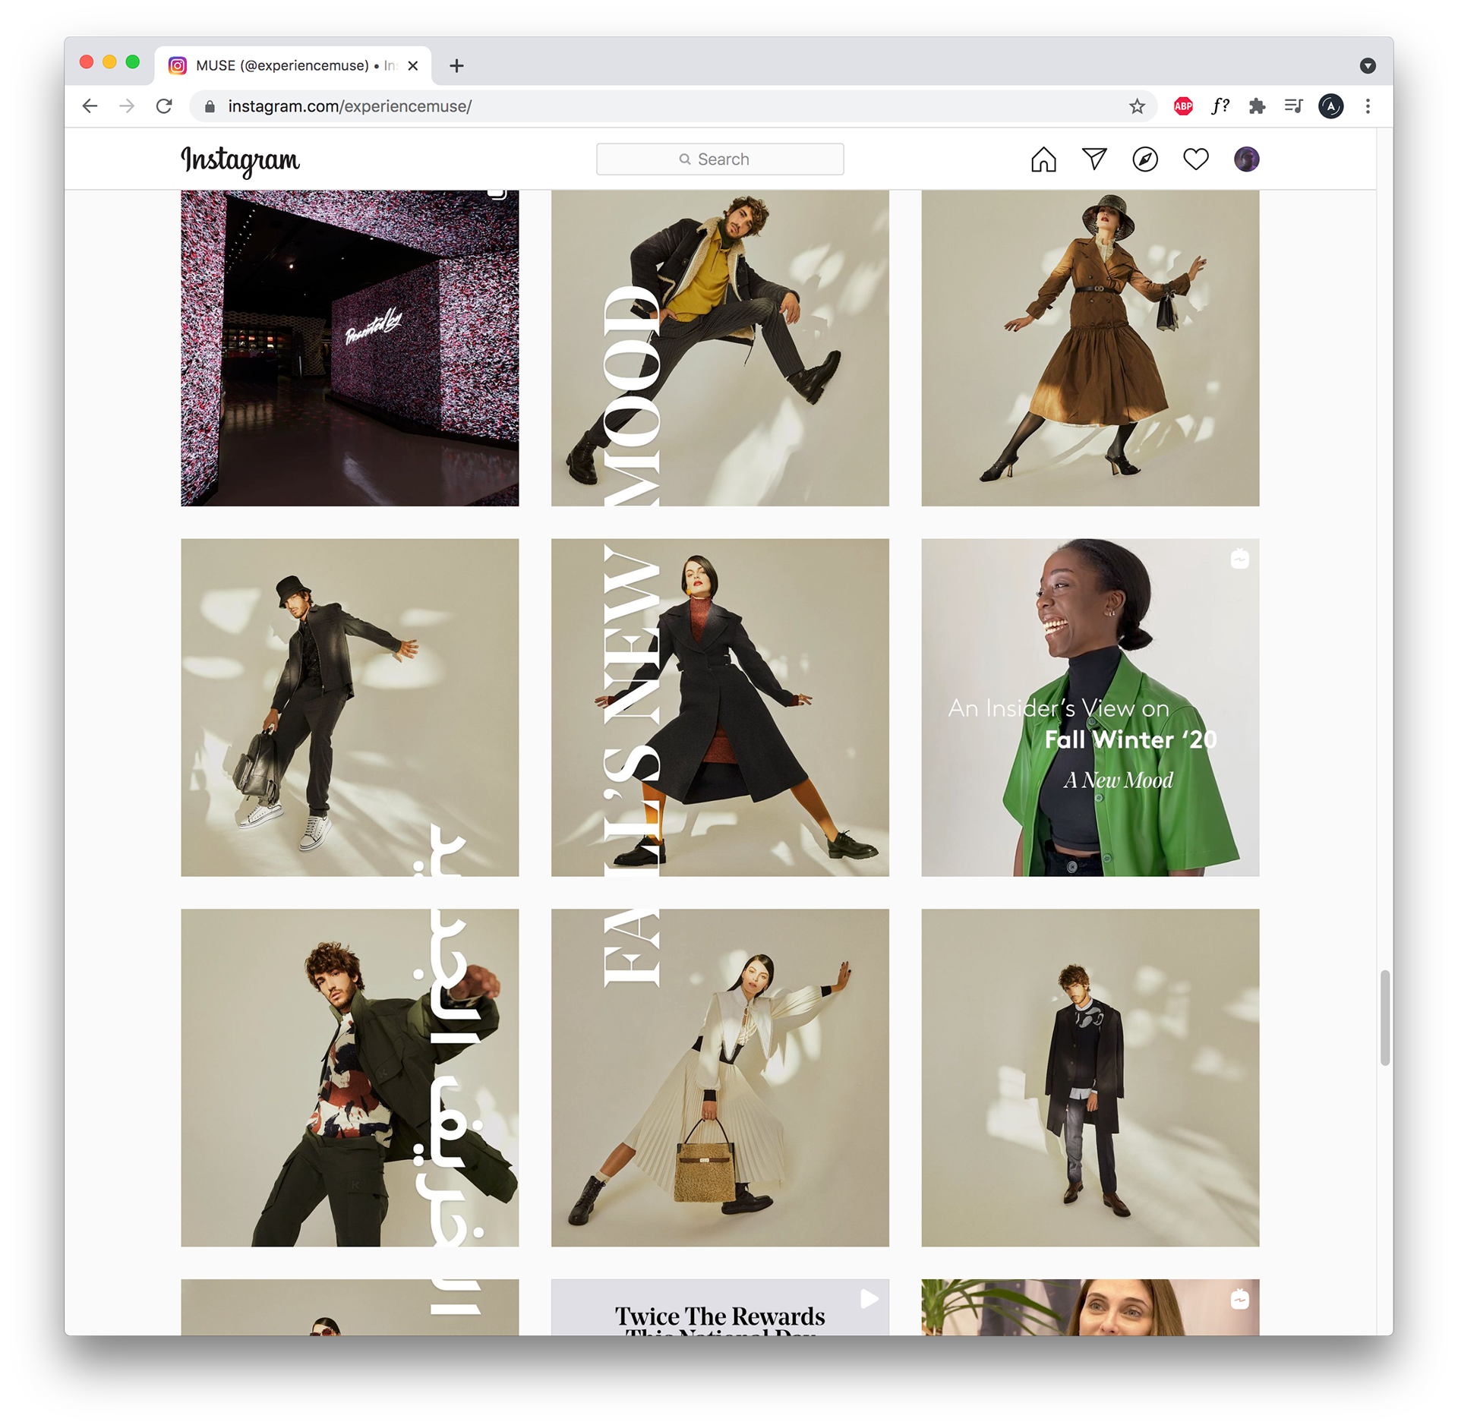This screenshot has width=1458, height=1428.
Task: Open Adblock Plus extension icon
Action: coord(1183,106)
